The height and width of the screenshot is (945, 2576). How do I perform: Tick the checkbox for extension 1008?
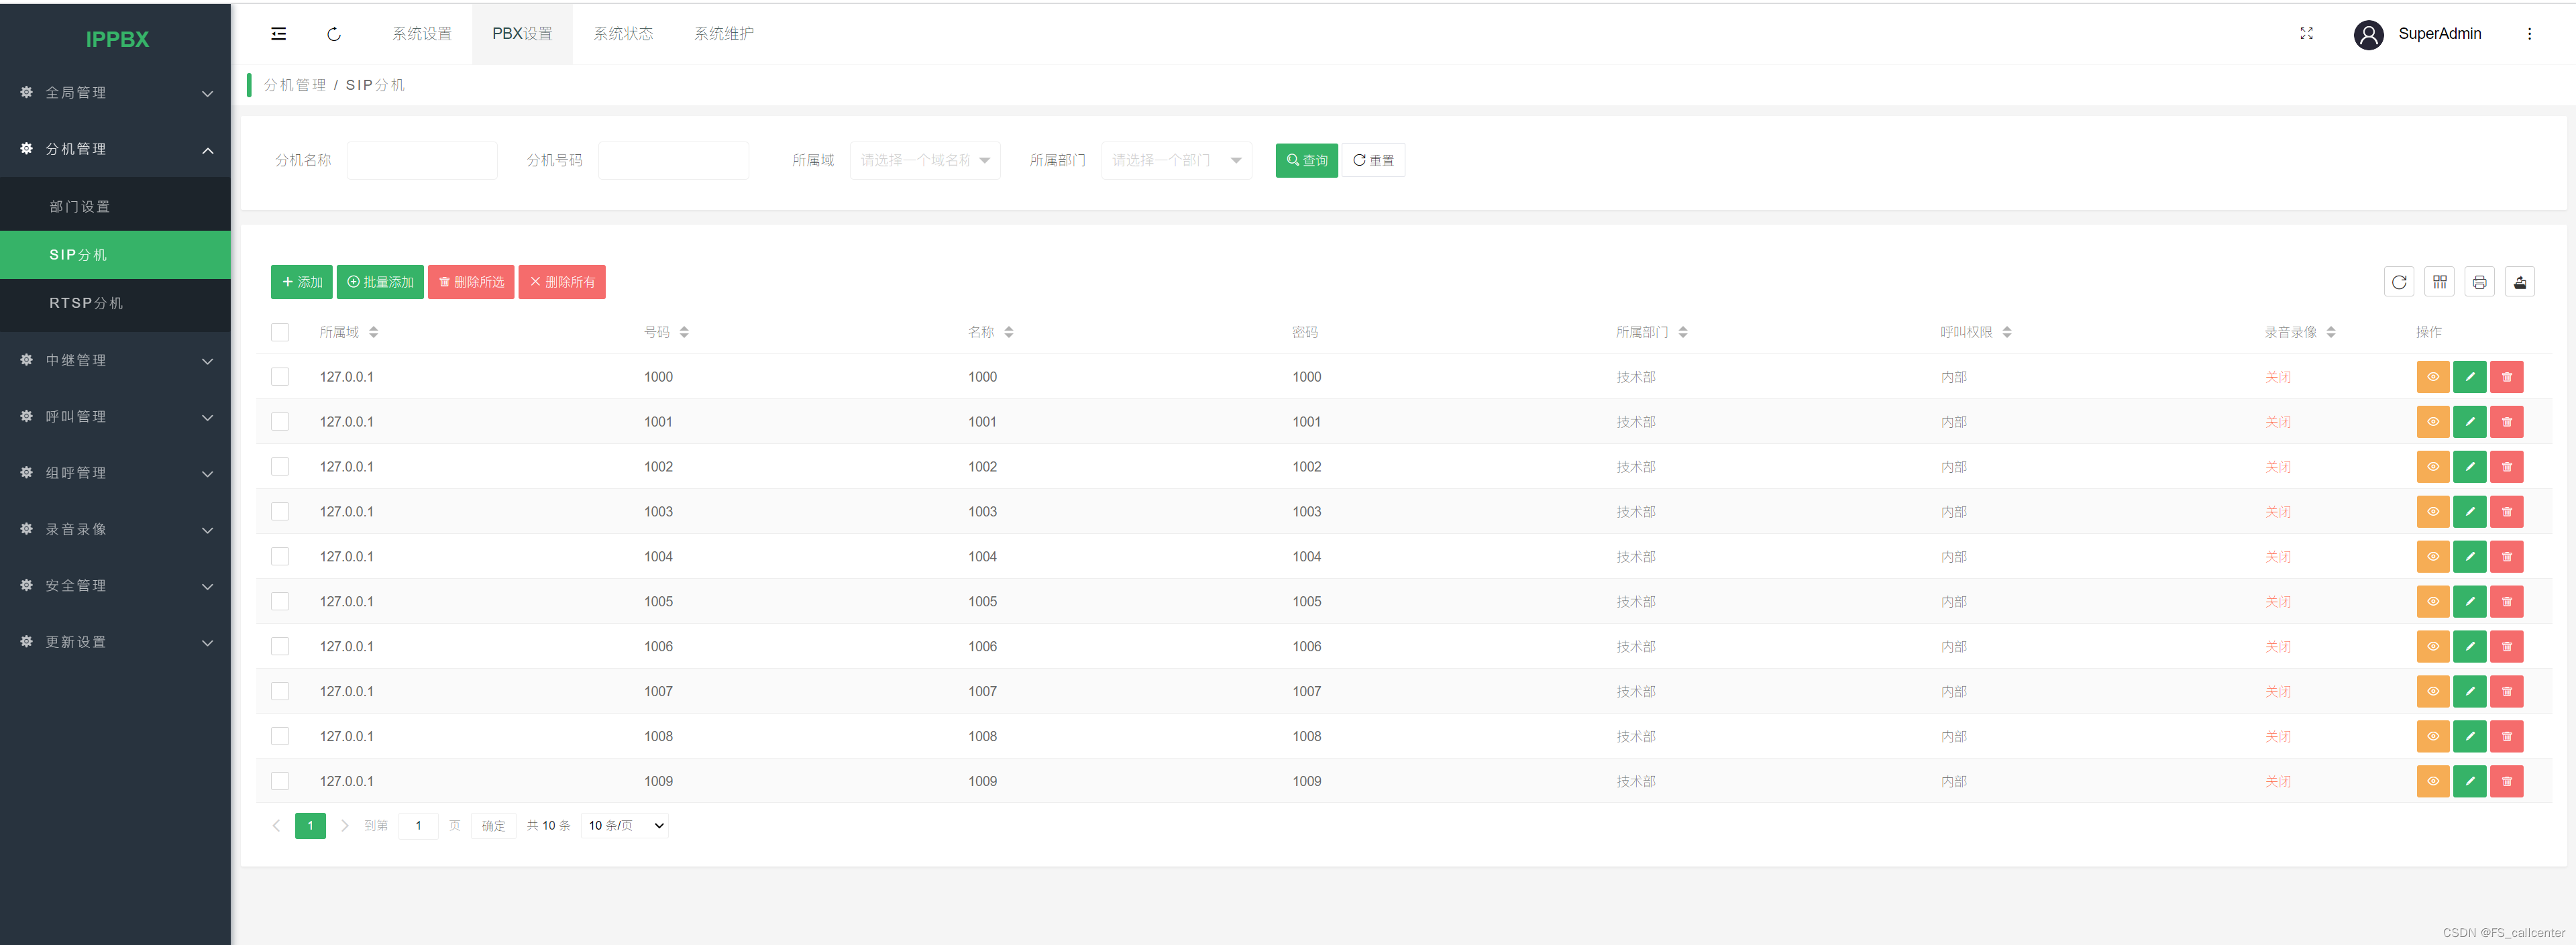(x=280, y=737)
